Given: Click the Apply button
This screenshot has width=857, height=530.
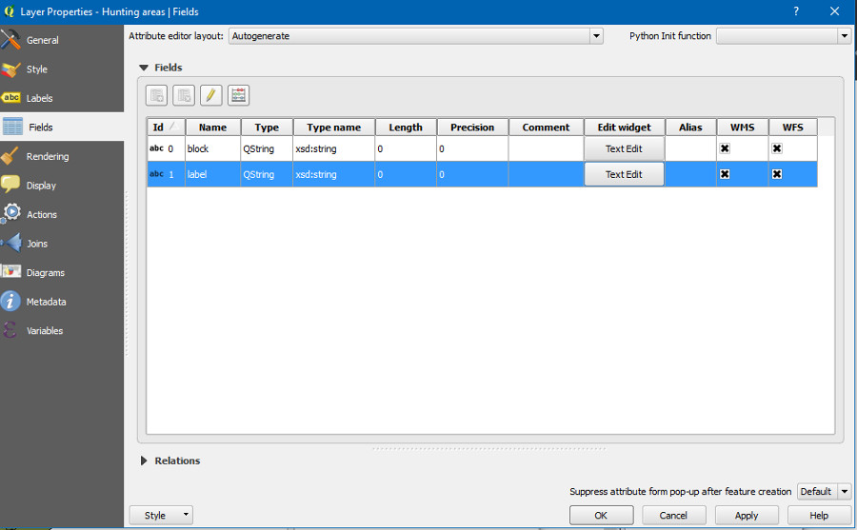Looking at the screenshot, I should click(x=746, y=515).
